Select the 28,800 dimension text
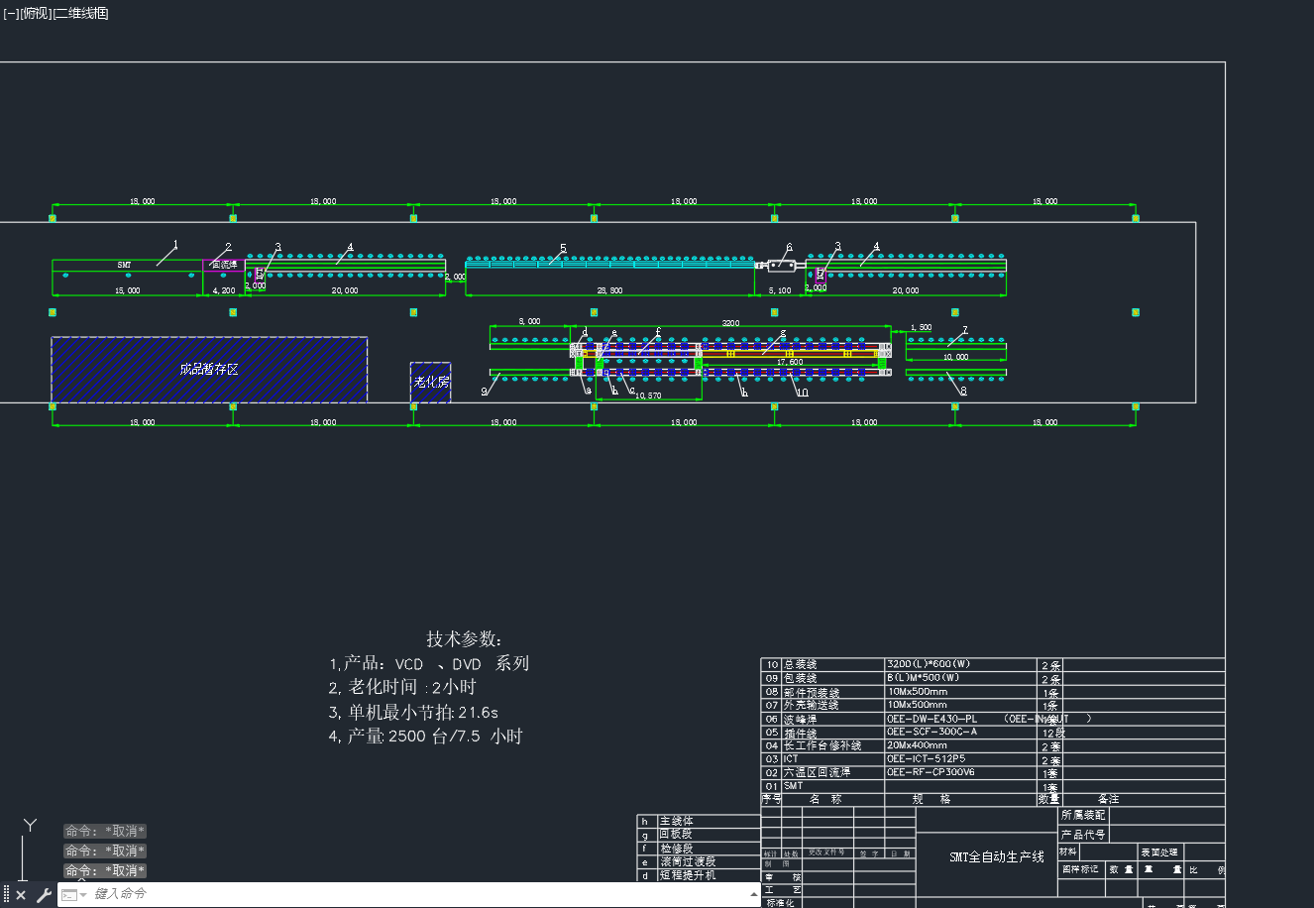 pyautogui.click(x=609, y=290)
